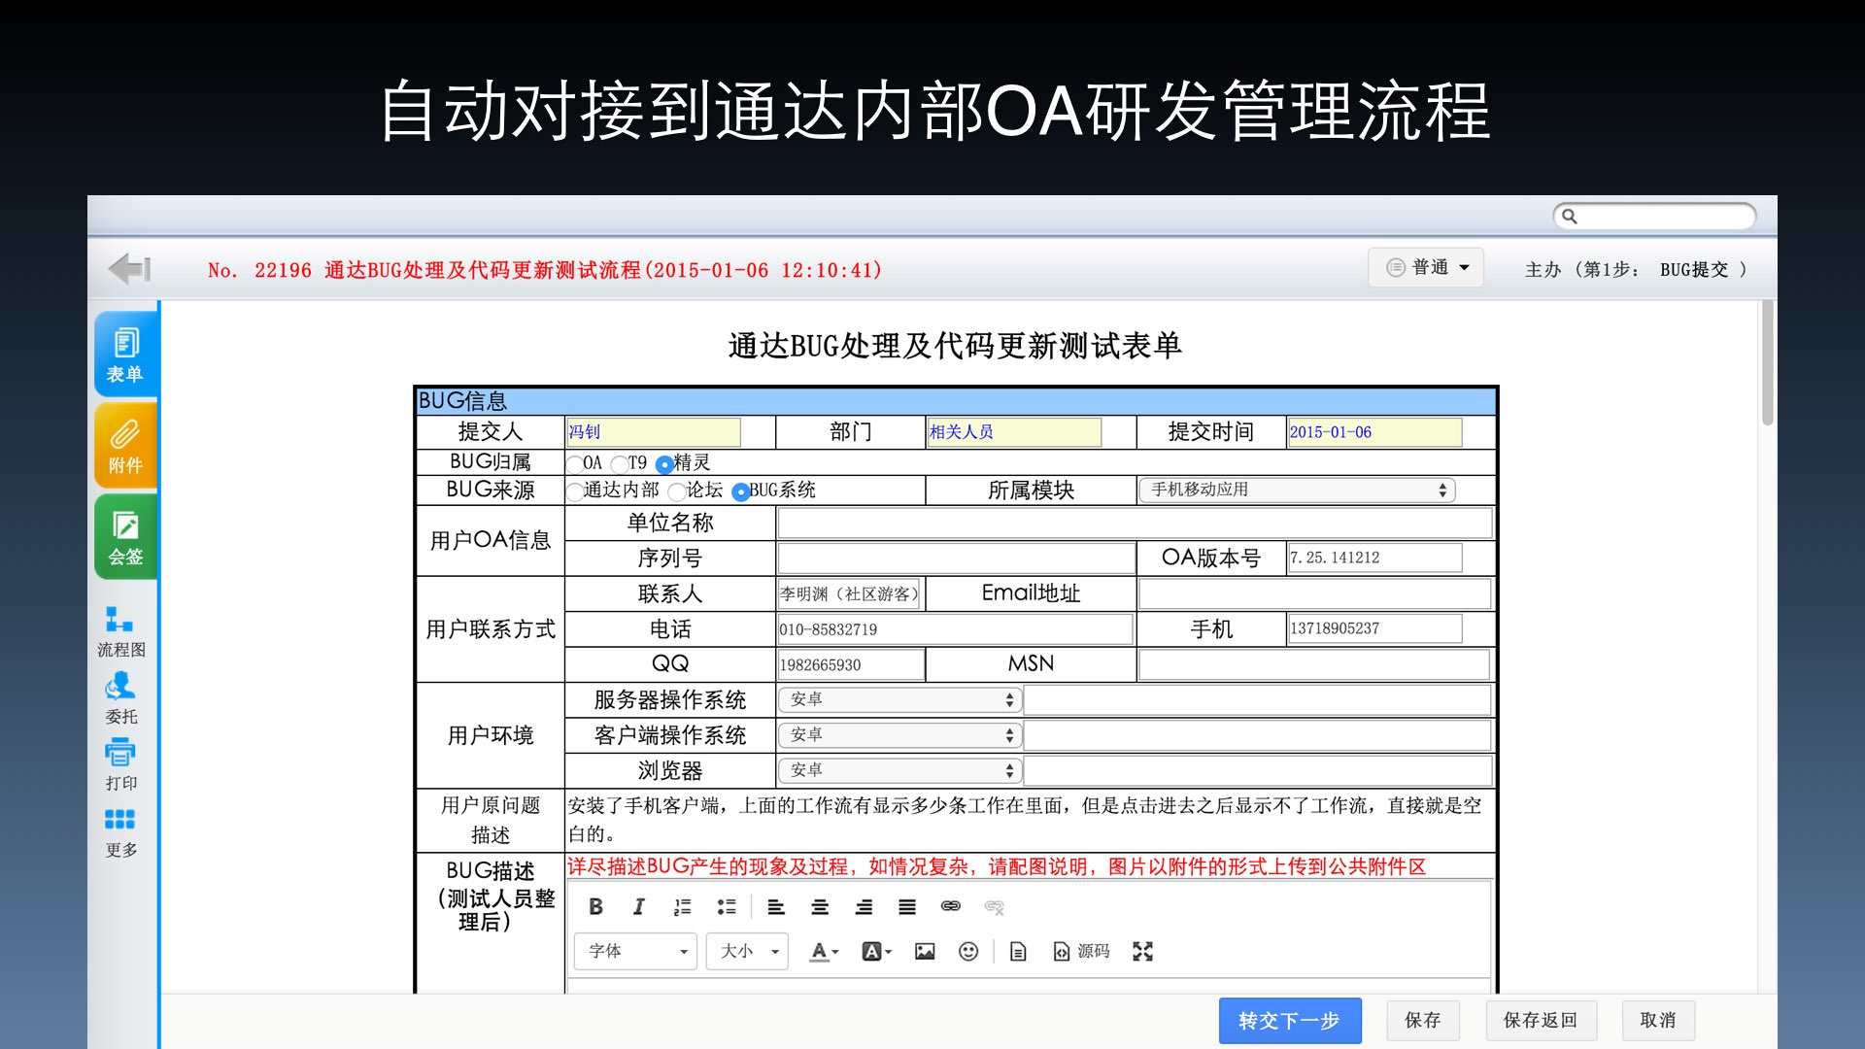The height and width of the screenshot is (1049, 1865).
Task: Select 论坛 as BUG source
Action: pos(677,491)
